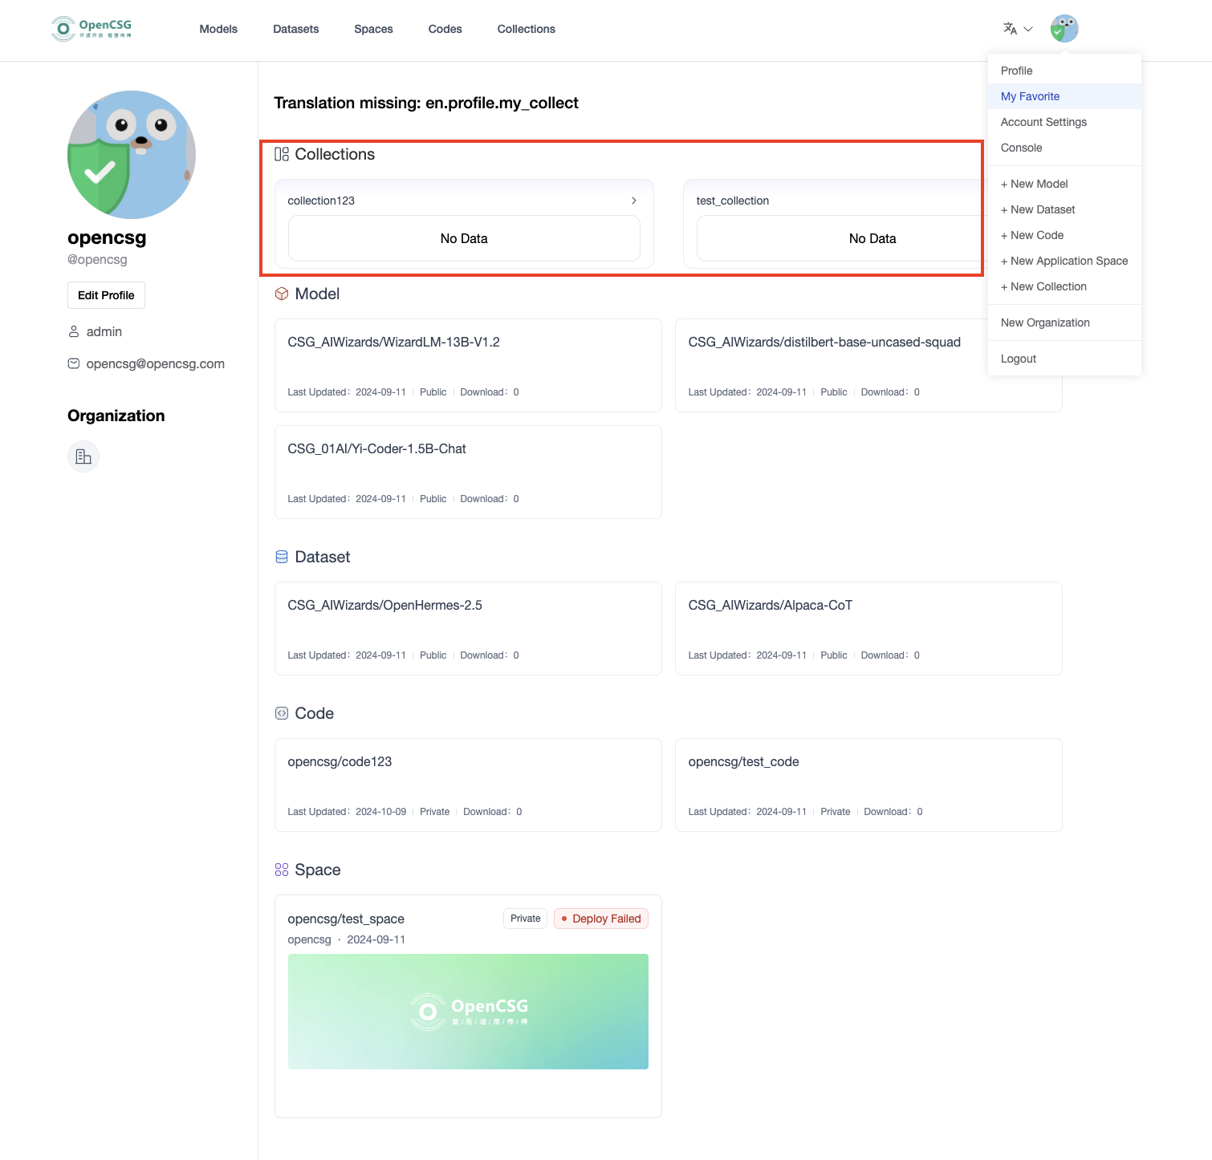1212x1160 pixels.
Task: Open the language translation switcher
Action: 1017,29
